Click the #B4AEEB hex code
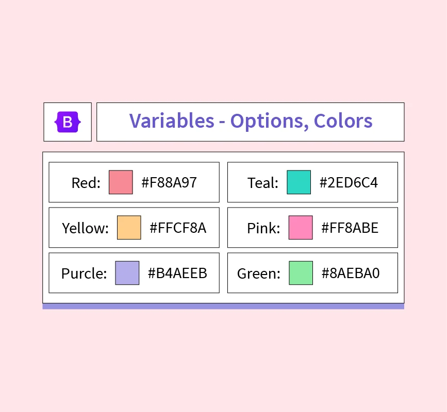The width and height of the screenshot is (447, 412). [x=177, y=273]
